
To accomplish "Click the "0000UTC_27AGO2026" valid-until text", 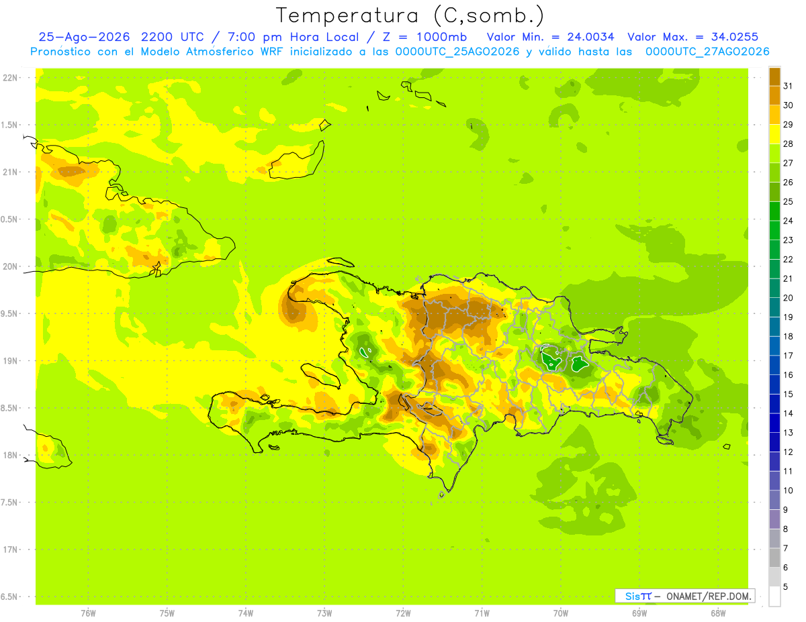I will [707, 52].
